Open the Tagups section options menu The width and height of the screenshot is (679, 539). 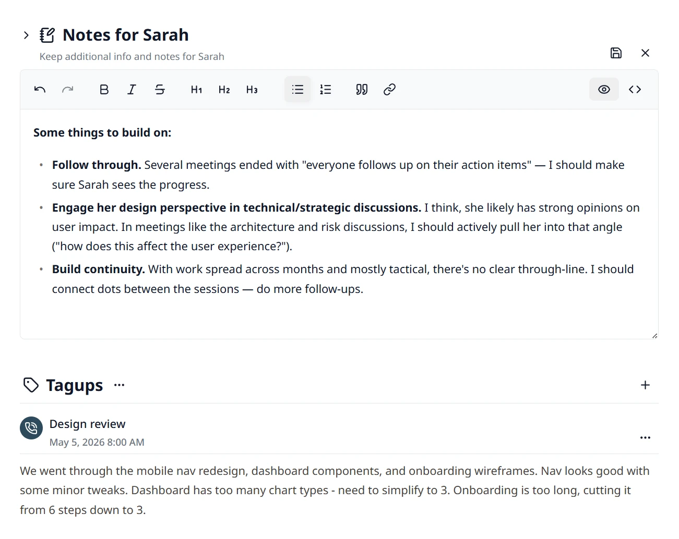[x=119, y=385]
